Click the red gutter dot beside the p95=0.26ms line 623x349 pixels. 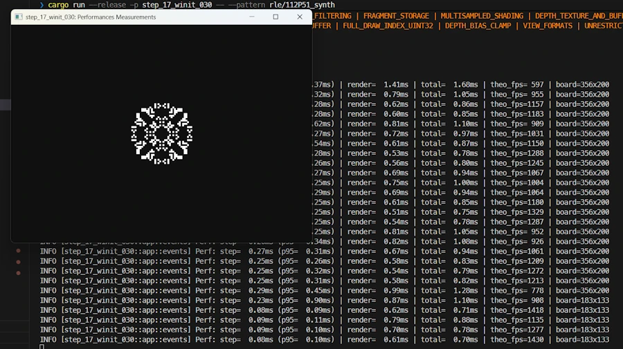point(18,261)
